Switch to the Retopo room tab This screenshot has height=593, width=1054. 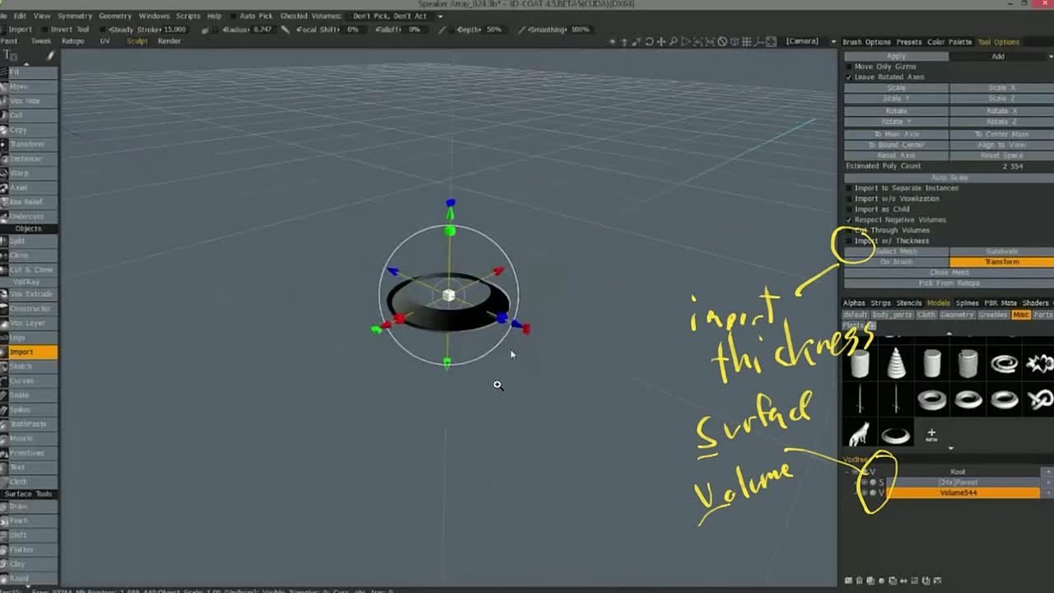click(72, 41)
